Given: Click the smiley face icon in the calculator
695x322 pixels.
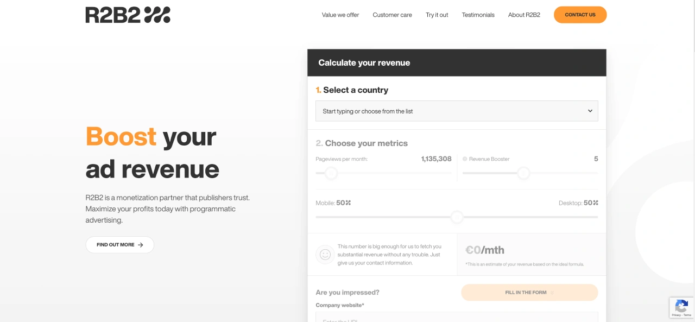Looking at the screenshot, I should pyautogui.click(x=325, y=254).
